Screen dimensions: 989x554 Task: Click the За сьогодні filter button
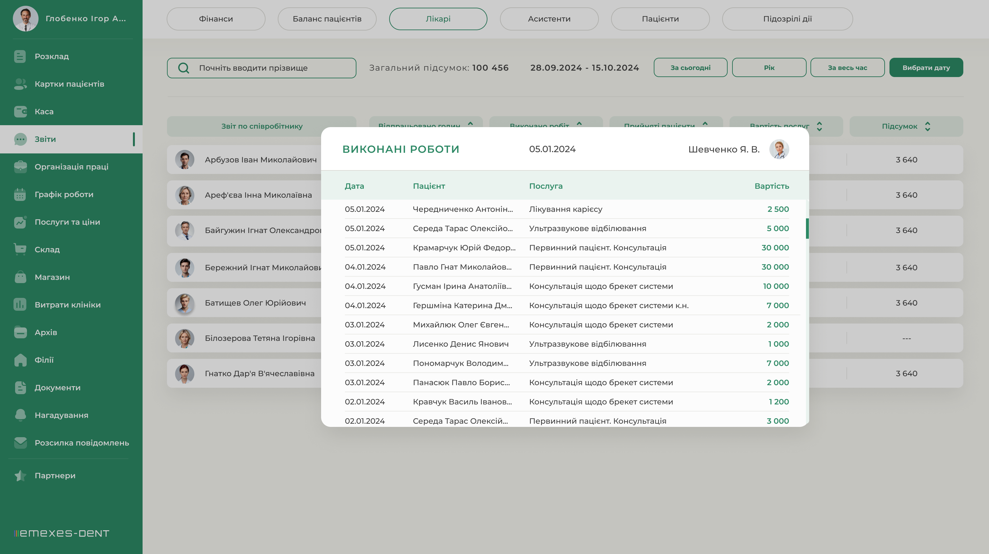coord(690,67)
